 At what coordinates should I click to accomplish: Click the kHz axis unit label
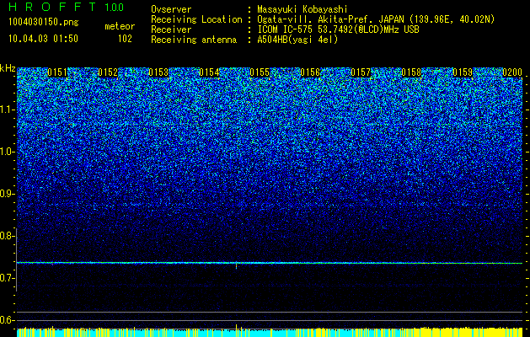(8, 68)
